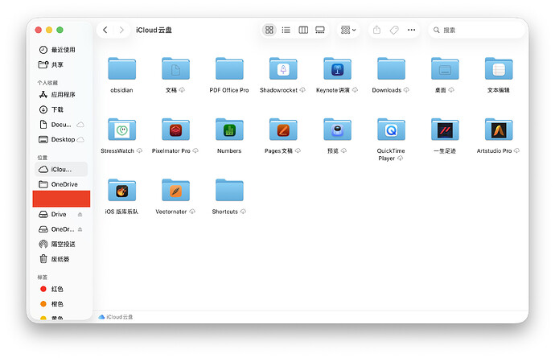Click iCloud 云盘 in the path bar

[116, 317]
